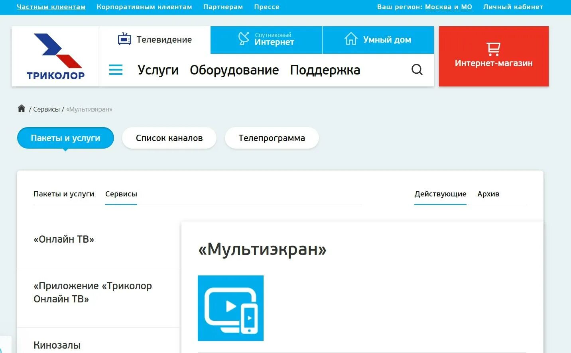Open the Оборудование menu

point(234,70)
